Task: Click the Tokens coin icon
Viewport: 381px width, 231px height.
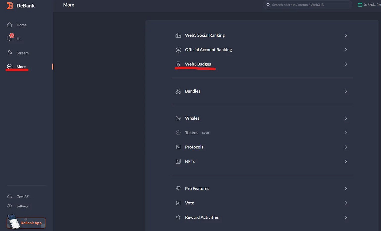Action: pos(178,133)
